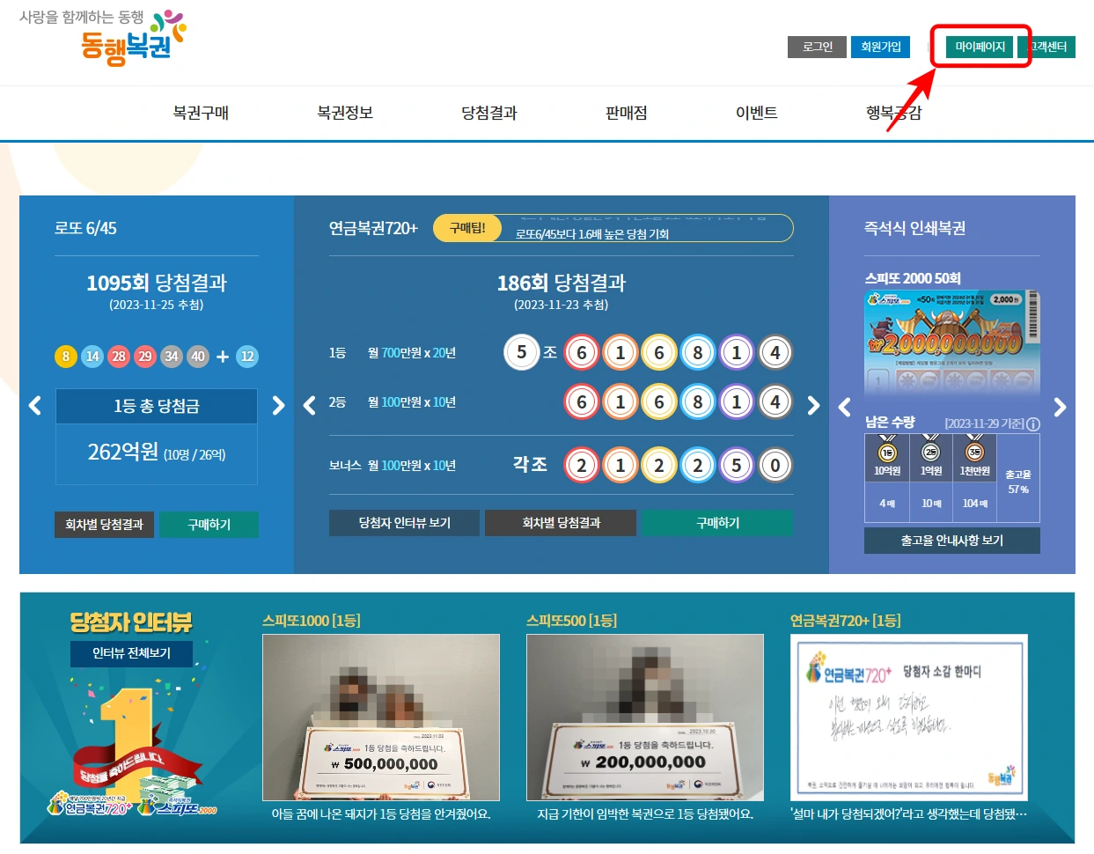
Task: Open the 이벤트 menu
Action: (x=756, y=113)
